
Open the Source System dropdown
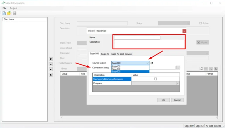[x=148, y=63]
